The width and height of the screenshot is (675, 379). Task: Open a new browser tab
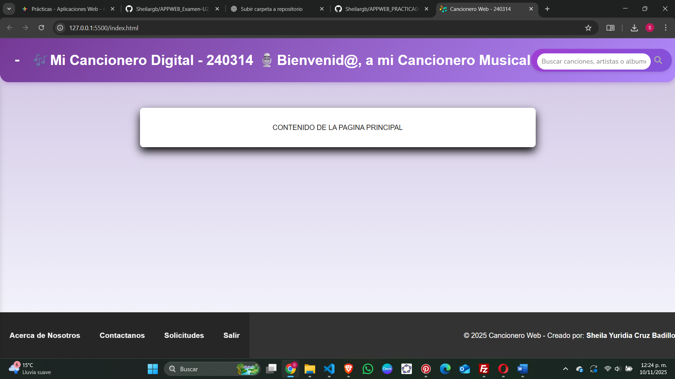tap(547, 9)
